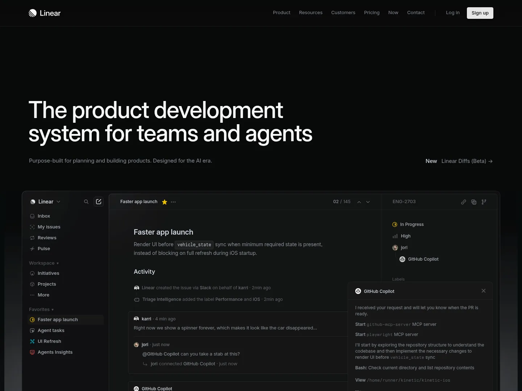Click the Agents Insights icon
Image resolution: width=522 pixels, height=391 pixels.
click(x=32, y=352)
